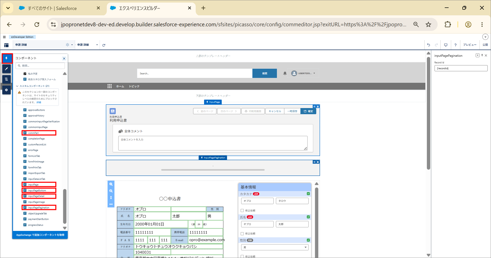Toggle the green checkbox beside 氏名
This screenshot has width=491, height=258.
(308, 217)
